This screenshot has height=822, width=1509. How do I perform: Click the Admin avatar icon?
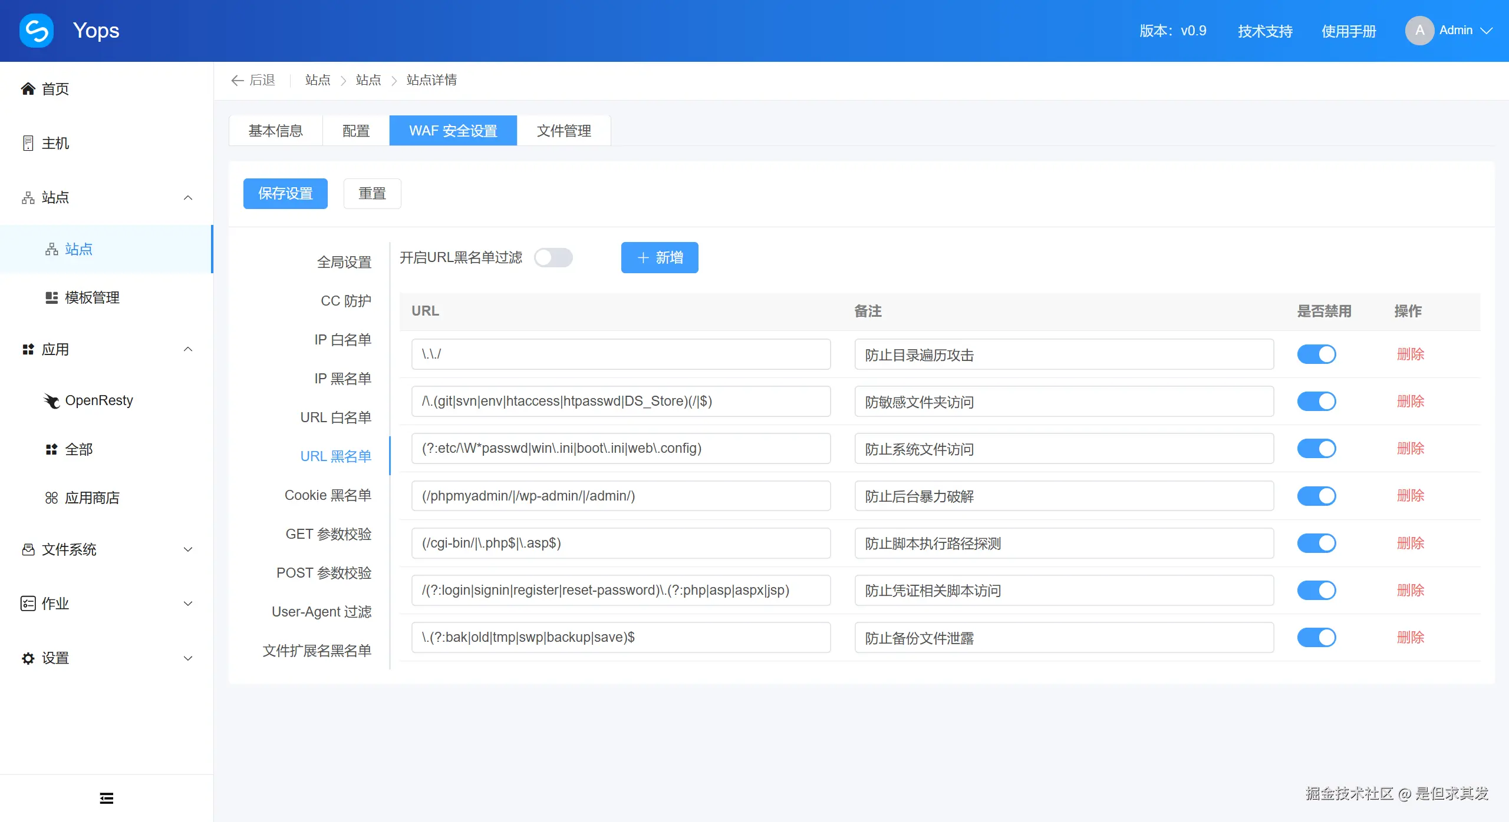point(1419,31)
